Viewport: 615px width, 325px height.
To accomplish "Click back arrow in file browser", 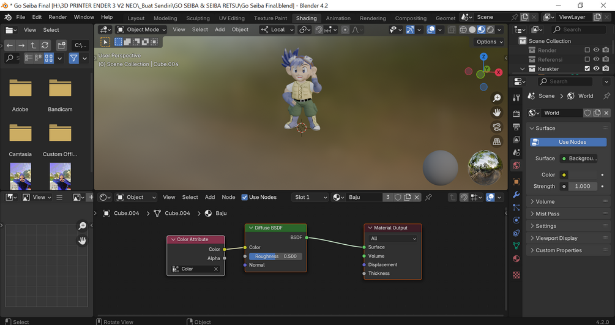I will coord(10,45).
